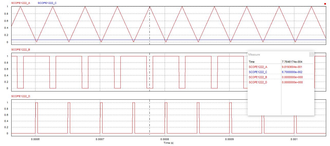Screen dimensions: 330x146
Task: Click the SCOPE1222_D plot title label above bottom plot
Action: point(21,96)
